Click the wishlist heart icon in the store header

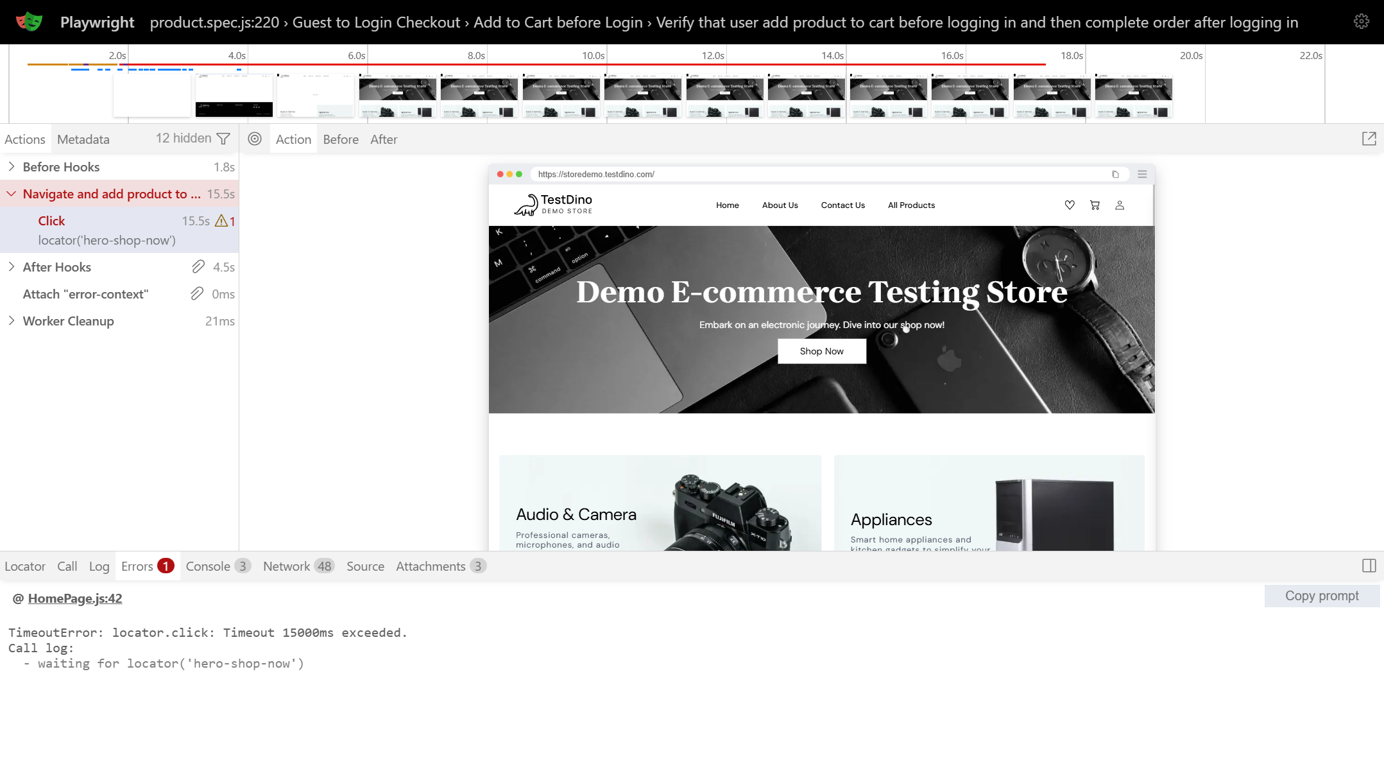pyautogui.click(x=1069, y=205)
